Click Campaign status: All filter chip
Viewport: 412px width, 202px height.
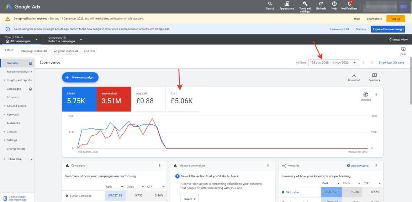[34, 51]
